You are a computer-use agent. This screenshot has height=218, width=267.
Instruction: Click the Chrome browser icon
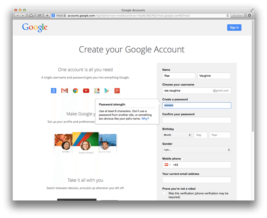point(76,91)
